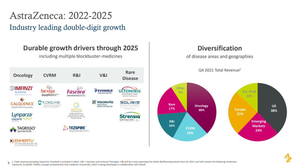Select the ULTOMIRIS logo
The width and height of the screenshot is (298, 166).
pyautogui.click(x=130, y=92)
